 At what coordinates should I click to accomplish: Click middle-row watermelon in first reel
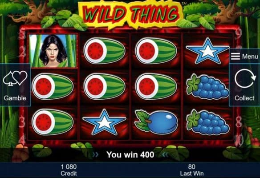pos(53,86)
